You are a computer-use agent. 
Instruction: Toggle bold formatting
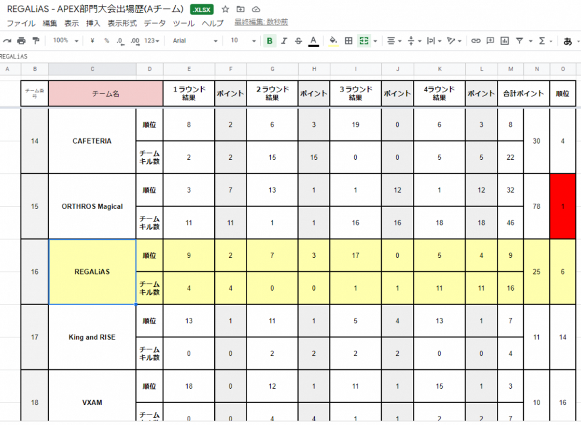(270, 41)
